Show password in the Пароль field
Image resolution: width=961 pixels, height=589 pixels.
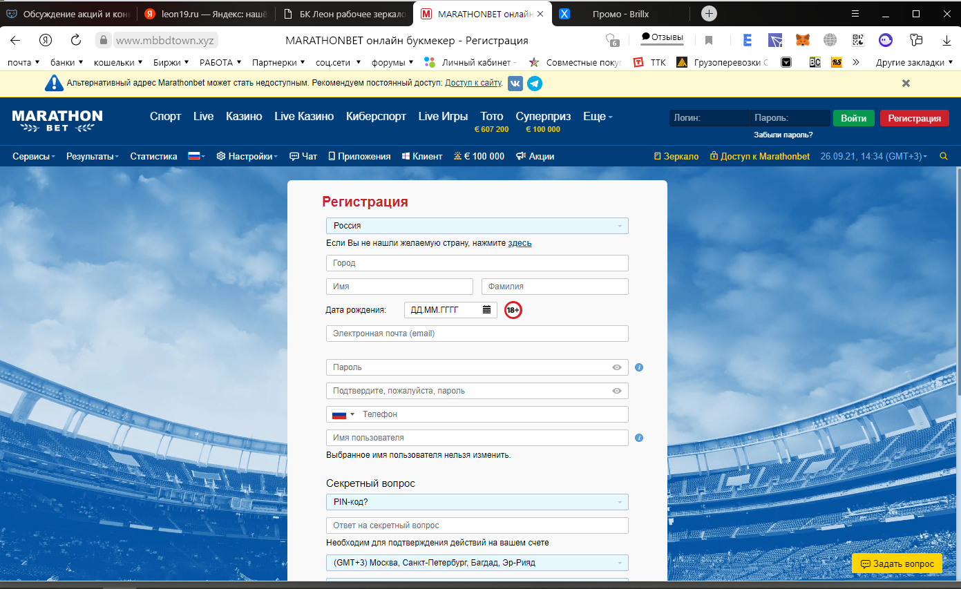[x=617, y=367]
